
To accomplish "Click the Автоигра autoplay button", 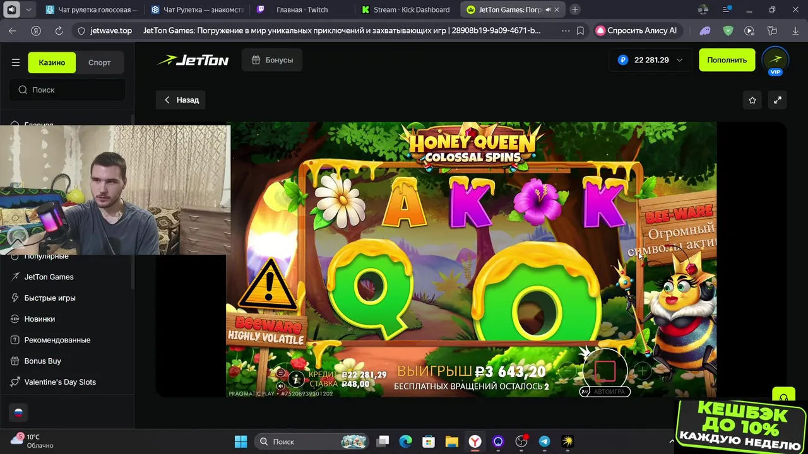I will 605,392.
